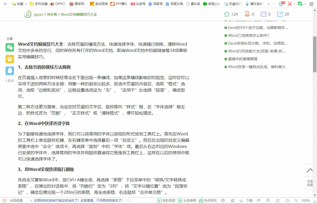Click the flower reward icon showing 0
The image size is (317, 204).
[x=247, y=14]
